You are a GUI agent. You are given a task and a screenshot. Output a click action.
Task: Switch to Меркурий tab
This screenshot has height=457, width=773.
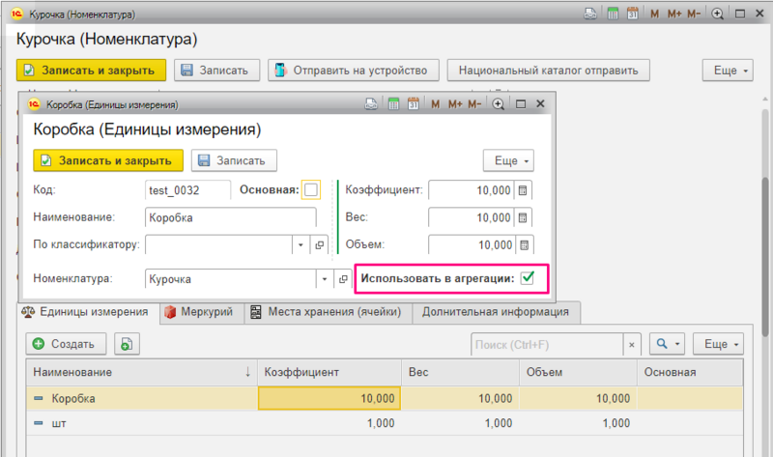[x=198, y=312]
